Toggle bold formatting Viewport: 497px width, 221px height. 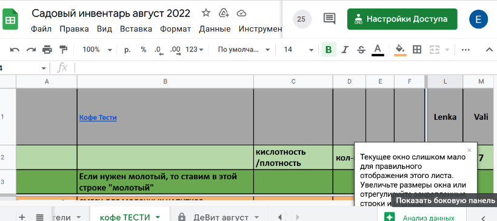tap(329, 50)
